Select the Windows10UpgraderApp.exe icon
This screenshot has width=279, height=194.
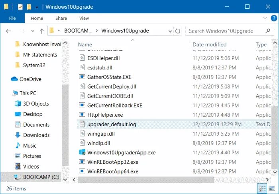82,152
